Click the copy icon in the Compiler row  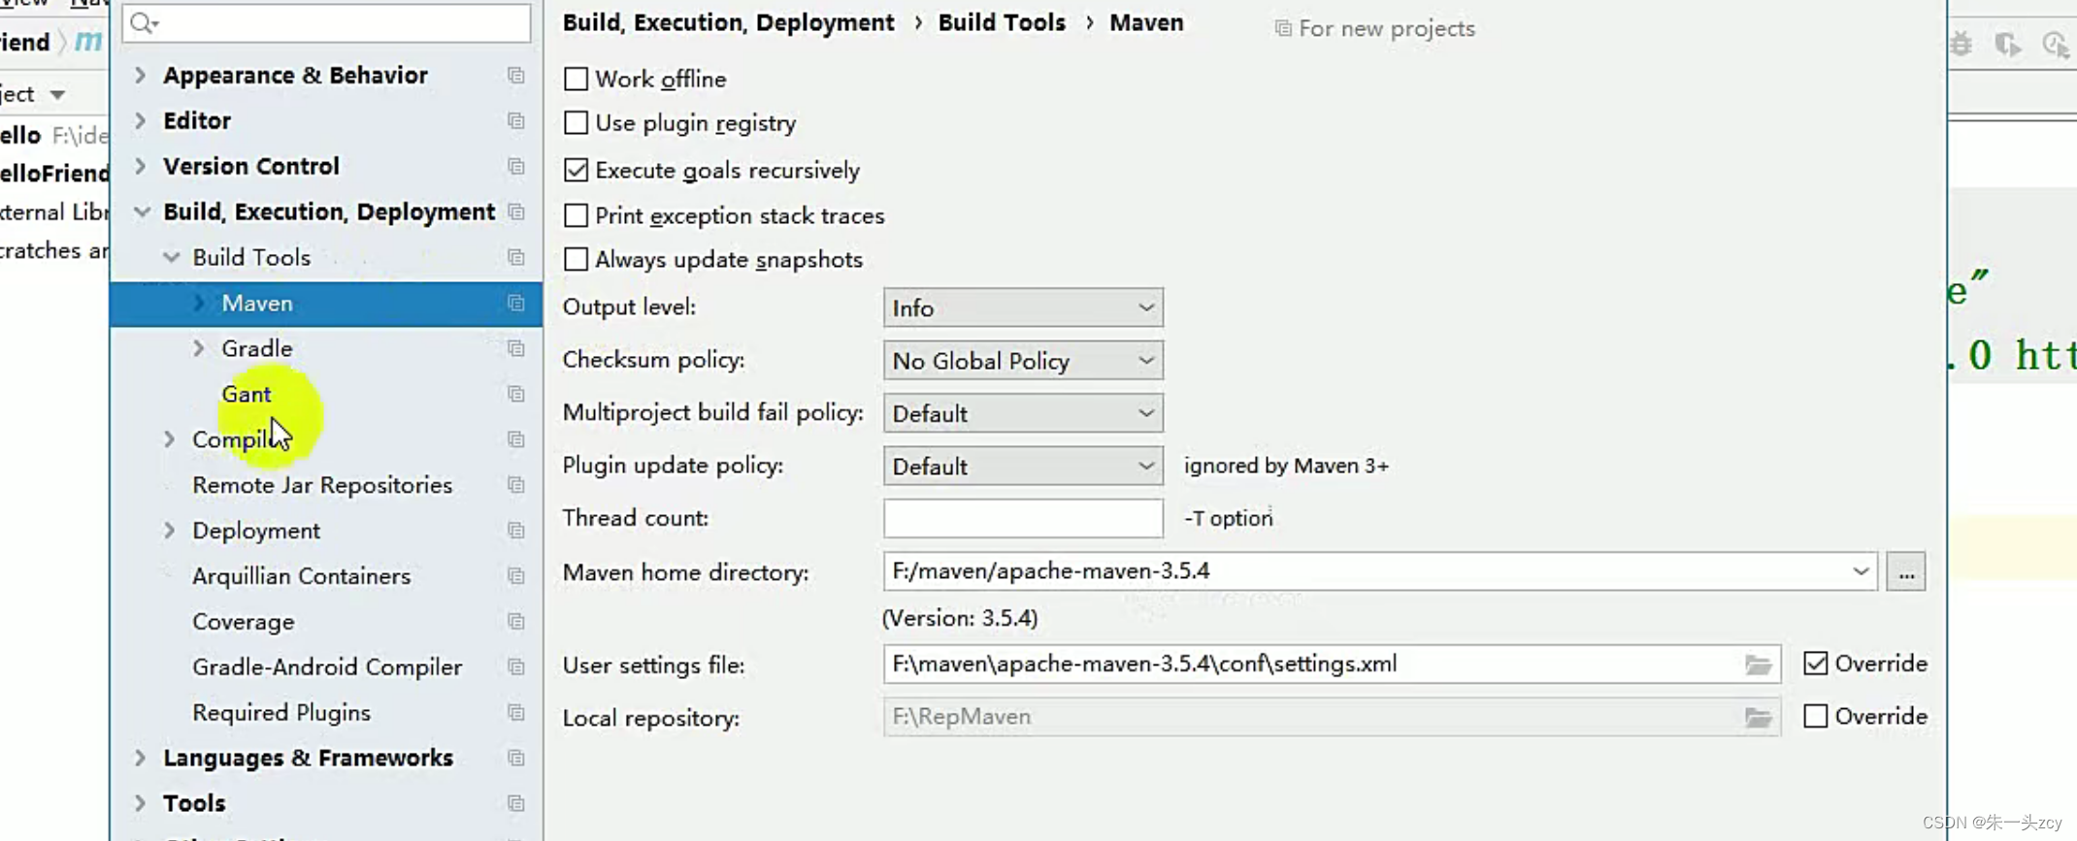coord(516,439)
